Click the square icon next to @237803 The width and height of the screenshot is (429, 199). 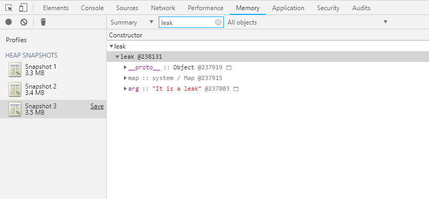coord(236,89)
